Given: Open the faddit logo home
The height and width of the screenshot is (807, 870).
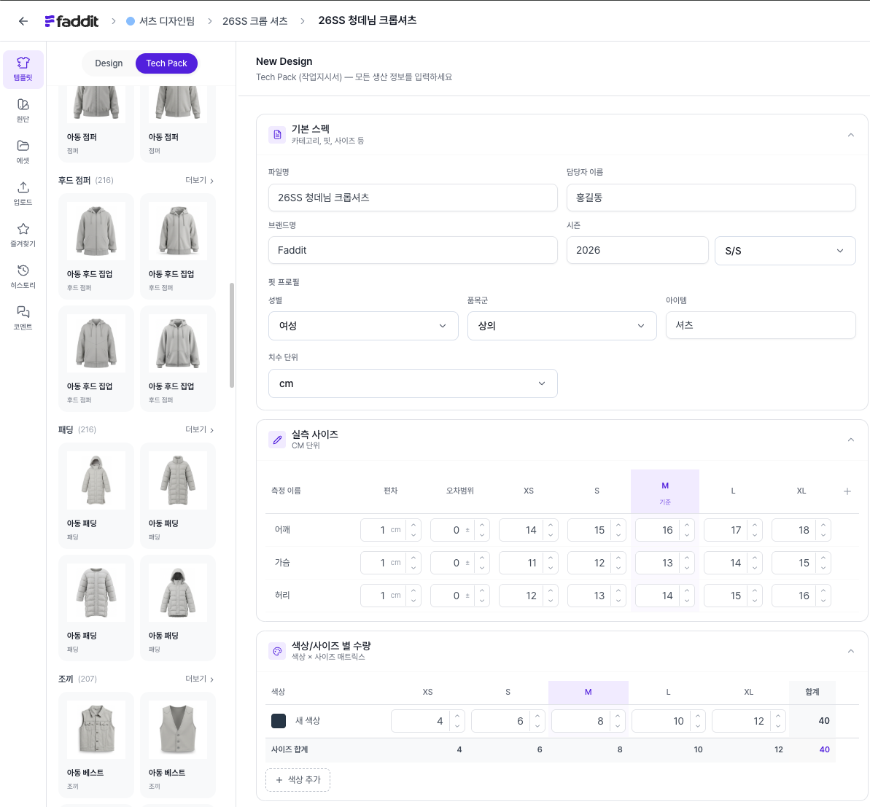Looking at the screenshot, I should (x=71, y=21).
